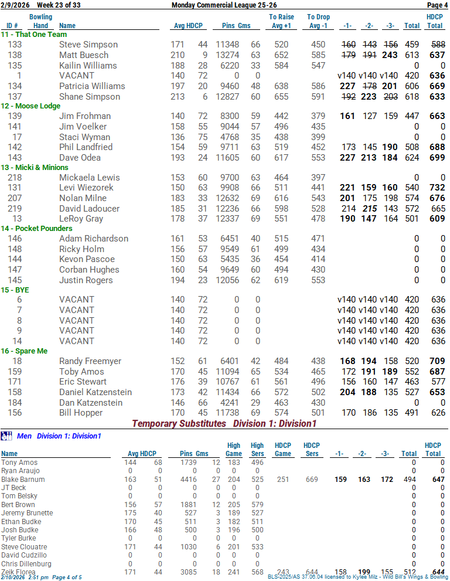
Task: Click the 'Bowling Hand' column header
Action: pyautogui.click(x=41, y=22)
